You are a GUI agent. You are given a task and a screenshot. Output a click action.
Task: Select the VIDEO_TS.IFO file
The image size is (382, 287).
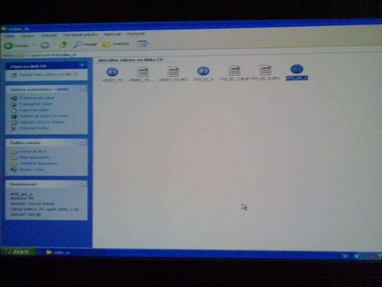[173, 72]
